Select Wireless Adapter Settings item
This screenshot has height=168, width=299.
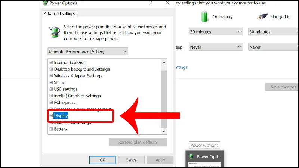(x=78, y=76)
